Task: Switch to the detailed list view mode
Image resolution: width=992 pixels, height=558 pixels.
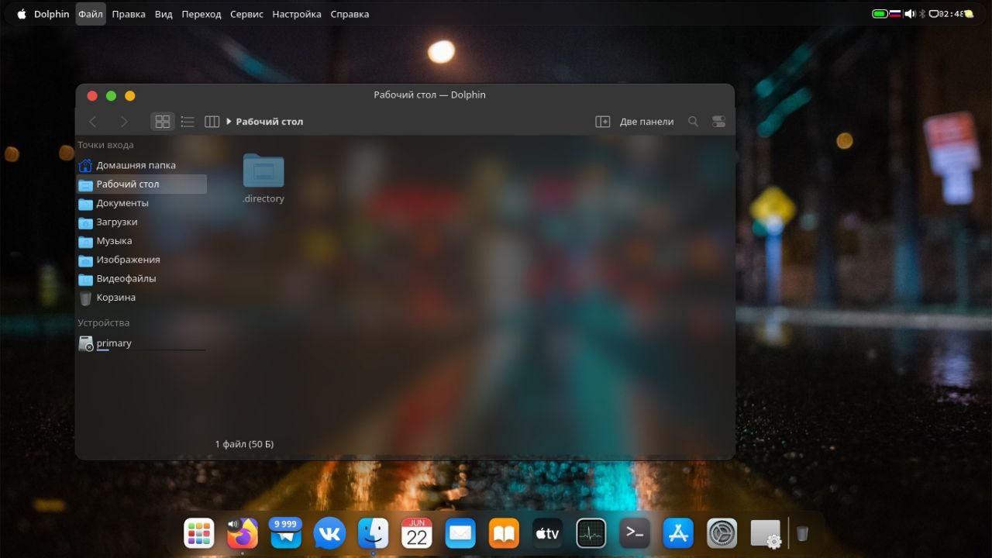Action: [188, 122]
